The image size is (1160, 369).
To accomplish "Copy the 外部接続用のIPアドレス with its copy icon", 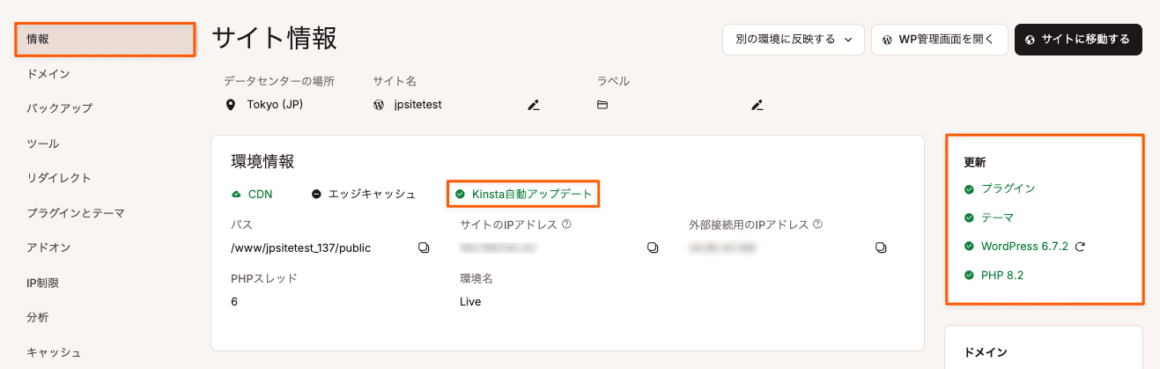I will pos(881,248).
